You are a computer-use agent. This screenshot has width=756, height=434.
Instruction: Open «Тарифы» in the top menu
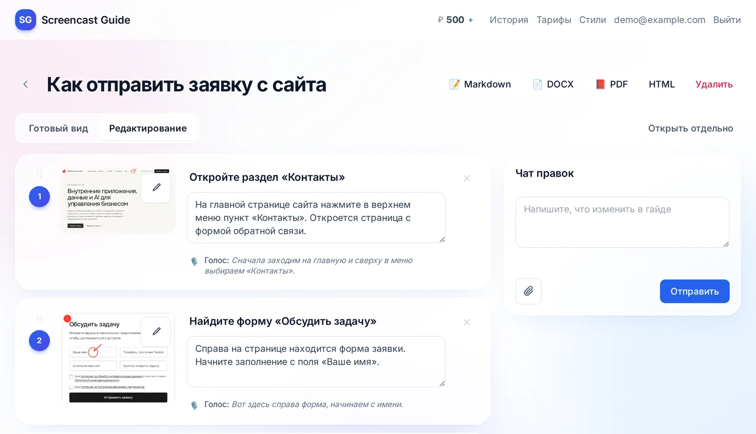coord(554,20)
